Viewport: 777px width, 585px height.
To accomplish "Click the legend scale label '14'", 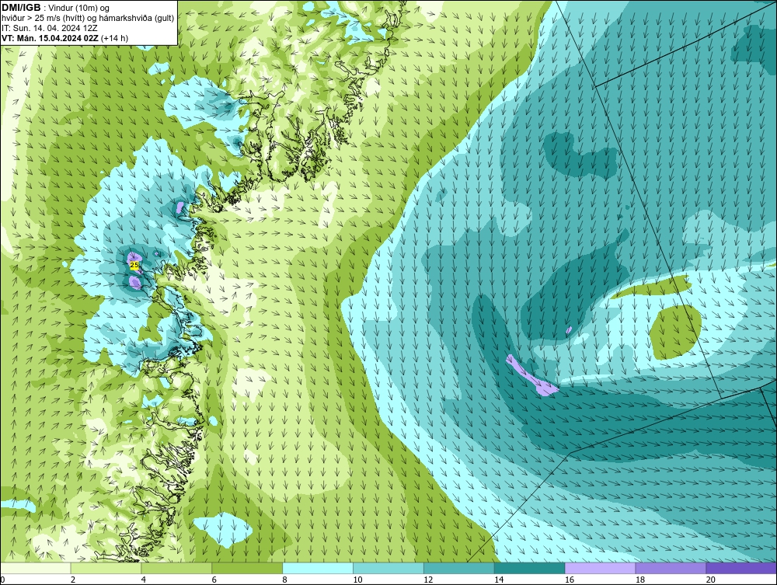I will [x=499, y=580].
